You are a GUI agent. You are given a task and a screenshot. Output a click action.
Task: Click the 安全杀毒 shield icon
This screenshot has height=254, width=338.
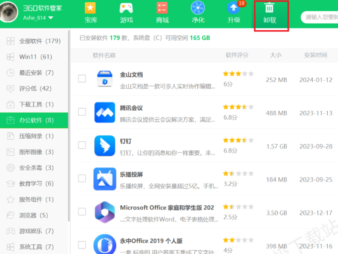click(10, 168)
